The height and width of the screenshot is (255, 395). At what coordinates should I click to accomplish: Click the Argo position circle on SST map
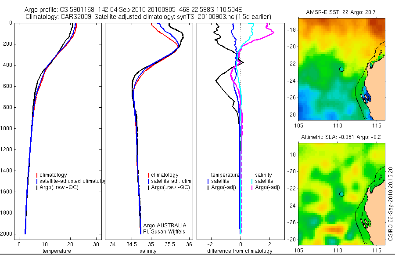[341, 69]
